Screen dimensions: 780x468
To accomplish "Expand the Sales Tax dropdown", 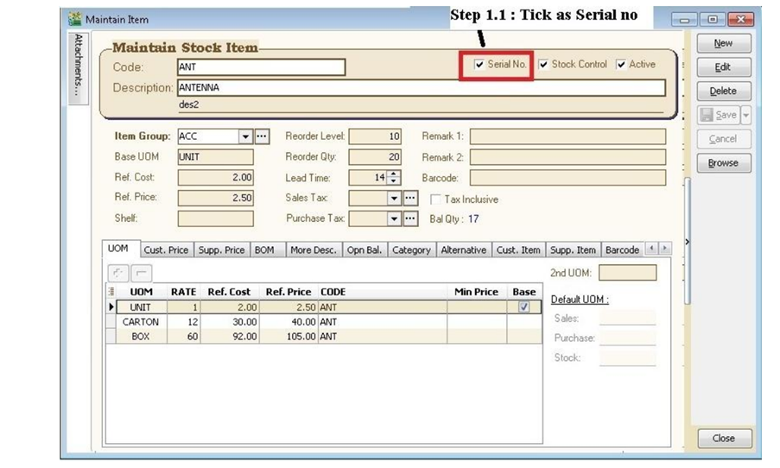I will point(395,199).
